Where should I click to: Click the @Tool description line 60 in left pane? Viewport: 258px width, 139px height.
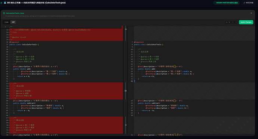tap(36, 101)
